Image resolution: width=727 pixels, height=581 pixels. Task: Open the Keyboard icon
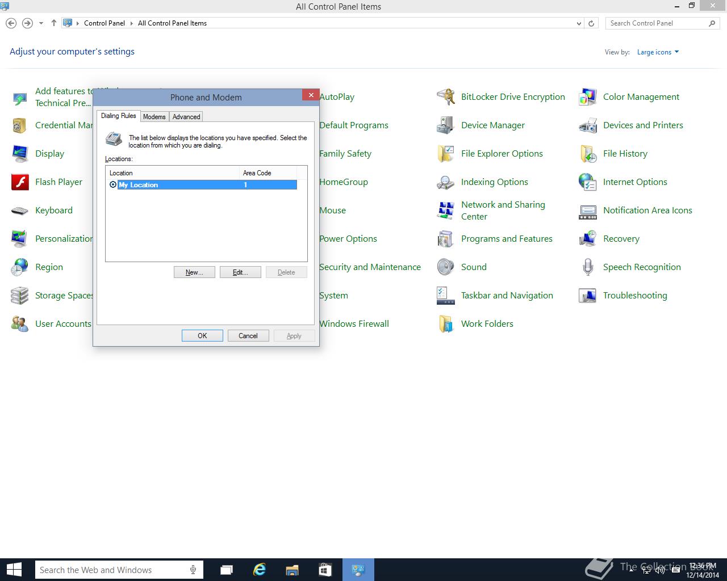coord(20,210)
